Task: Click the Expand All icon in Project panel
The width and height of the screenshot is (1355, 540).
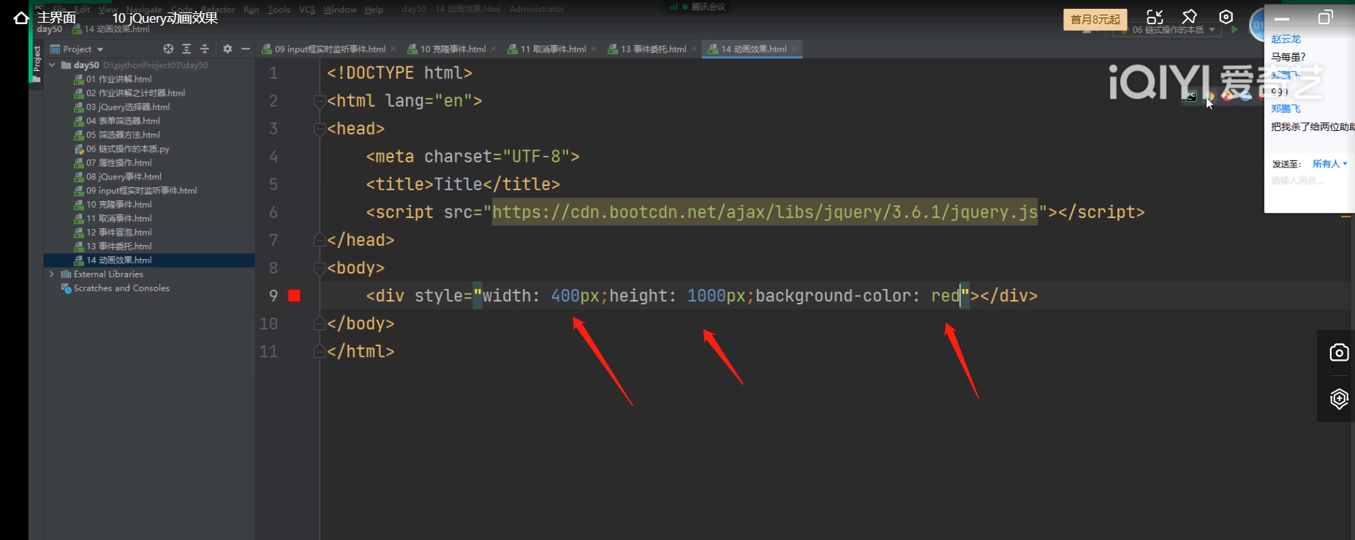Action: click(186, 49)
